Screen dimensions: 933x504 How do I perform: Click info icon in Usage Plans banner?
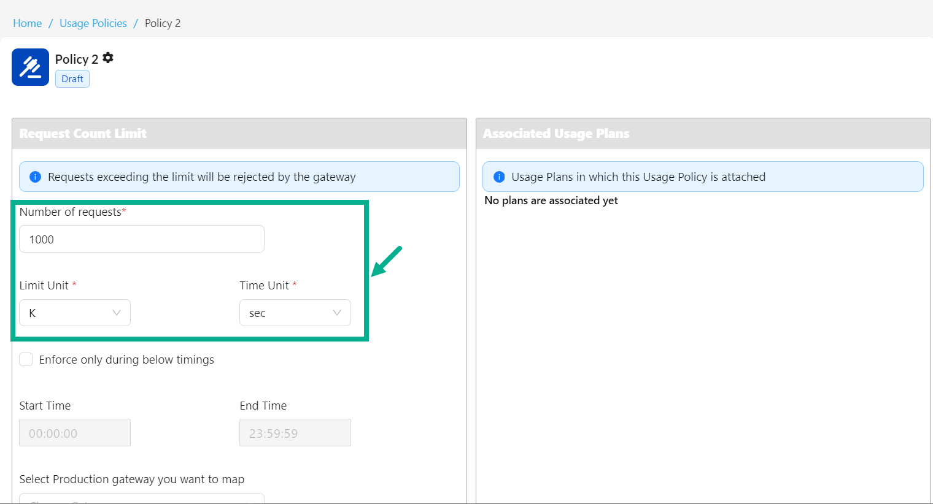tap(499, 177)
